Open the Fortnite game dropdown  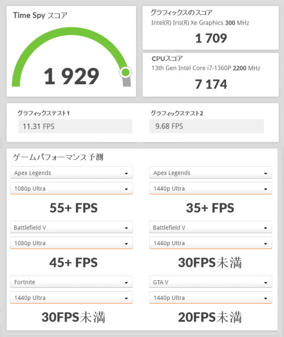click(x=71, y=282)
